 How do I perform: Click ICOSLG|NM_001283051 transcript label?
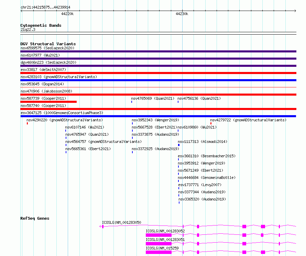click(x=165, y=240)
